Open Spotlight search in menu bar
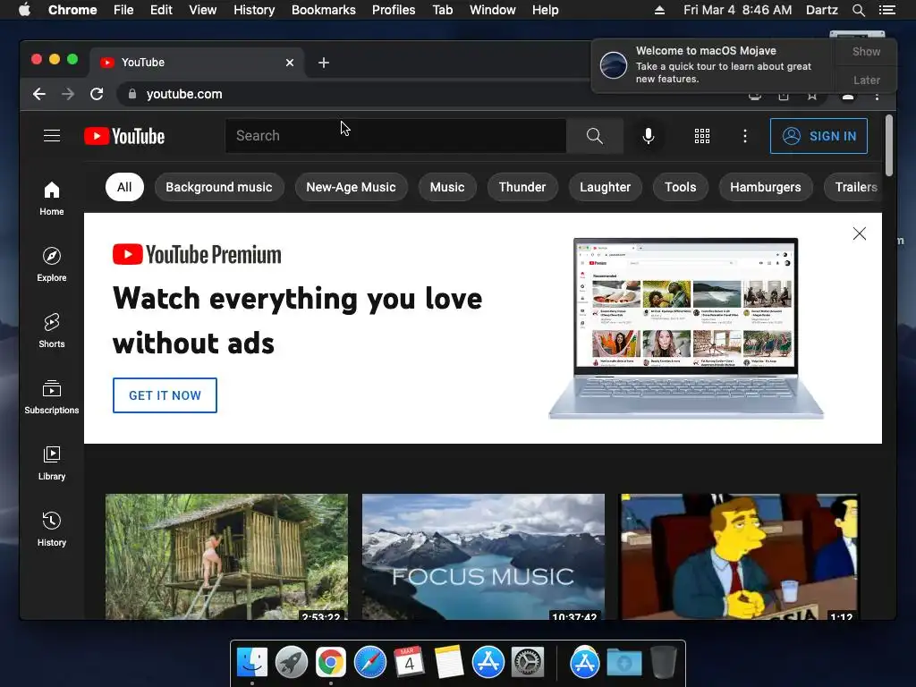This screenshot has width=916, height=687. click(858, 10)
